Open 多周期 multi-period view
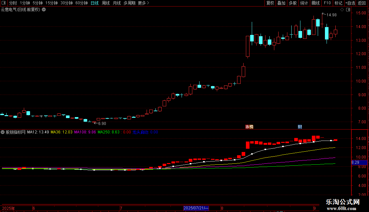 (129, 3)
